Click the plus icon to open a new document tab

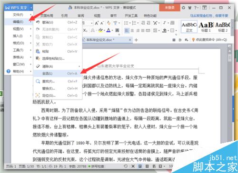pos(136,40)
